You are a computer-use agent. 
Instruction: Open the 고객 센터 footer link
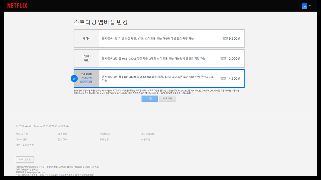click(62, 134)
